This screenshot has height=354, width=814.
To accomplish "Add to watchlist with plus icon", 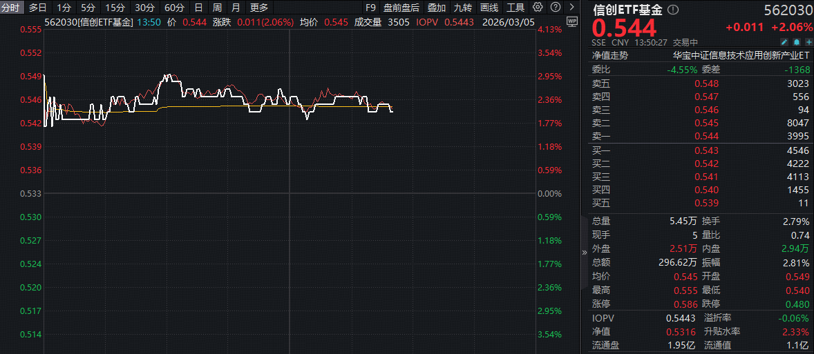I will [808, 42].
